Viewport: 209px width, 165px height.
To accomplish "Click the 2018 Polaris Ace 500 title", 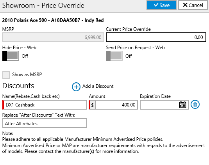I will [53, 20].
